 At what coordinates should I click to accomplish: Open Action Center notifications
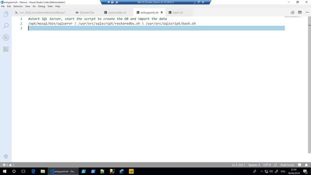tap(306, 172)
